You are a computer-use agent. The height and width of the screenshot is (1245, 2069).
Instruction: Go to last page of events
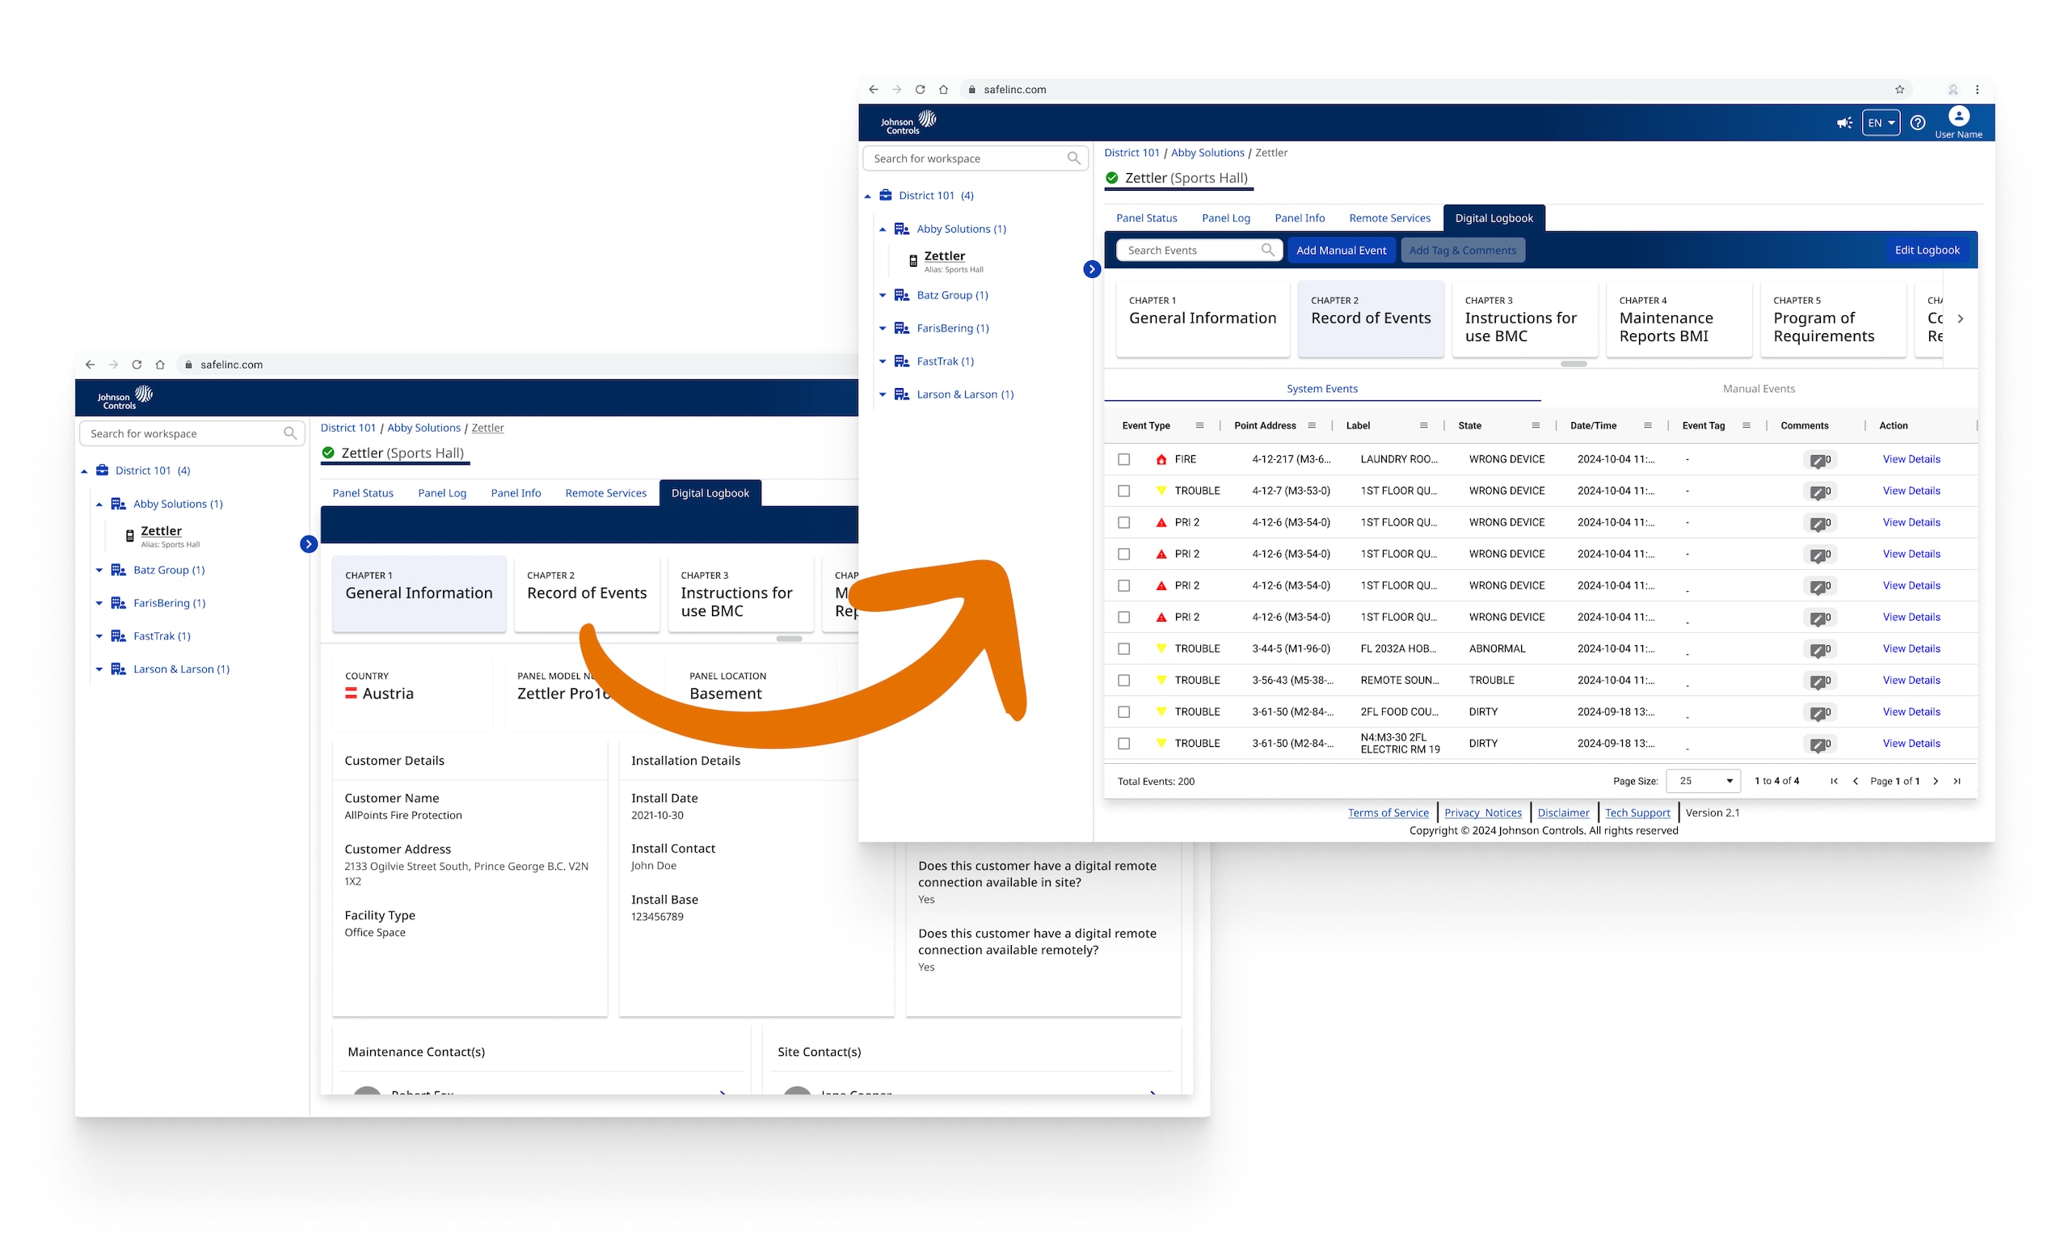point(1956,781)
